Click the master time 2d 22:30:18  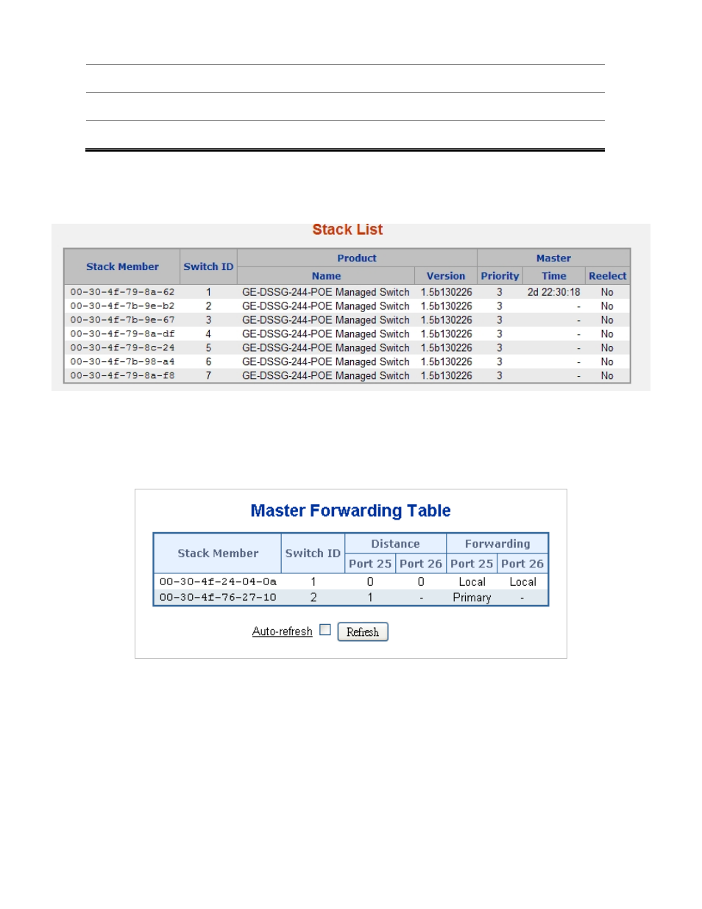pyautogui.click(x=553, y=292)
